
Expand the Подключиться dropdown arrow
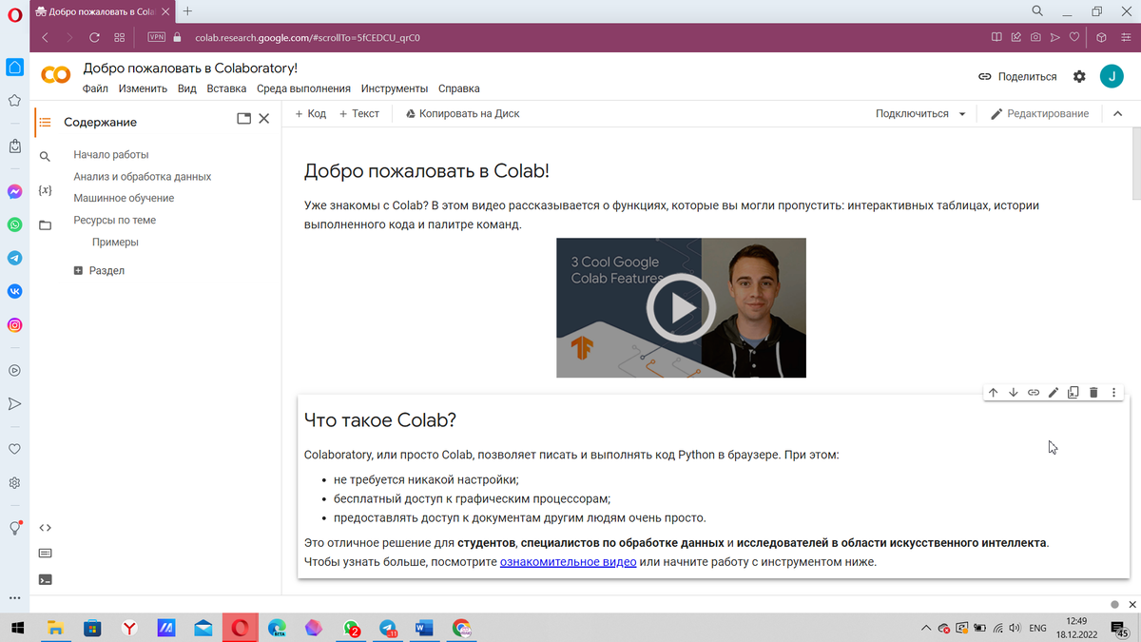coord(962,114)
